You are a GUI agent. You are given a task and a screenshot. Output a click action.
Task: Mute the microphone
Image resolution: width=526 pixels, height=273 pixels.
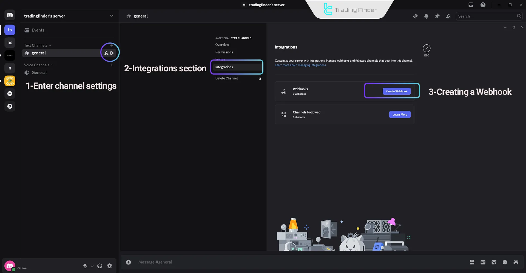pos(85,266)
